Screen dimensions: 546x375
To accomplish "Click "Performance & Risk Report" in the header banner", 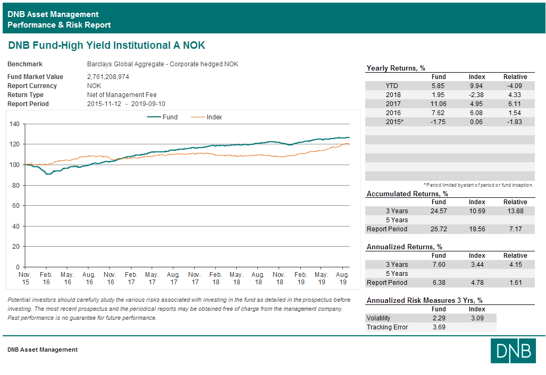I will [x=59, y=25].
